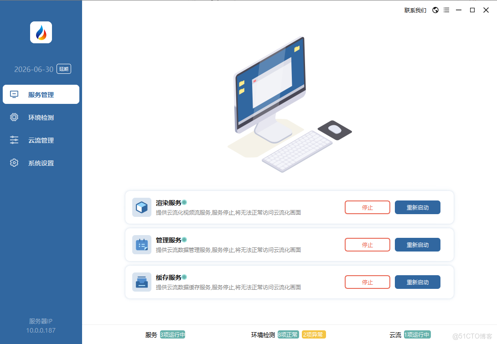The height and width of the screenshot is (344, 497).
Task: Restart the 缓存服务 service
Action: click(417, 282)
